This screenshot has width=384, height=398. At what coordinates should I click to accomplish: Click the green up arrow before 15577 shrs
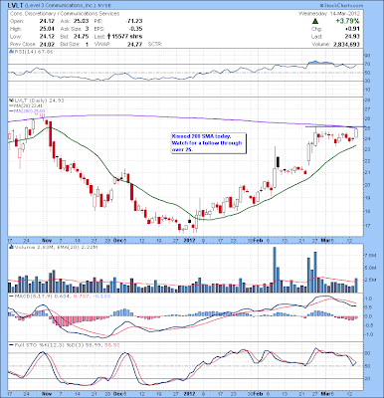click(x=109, y=37)
